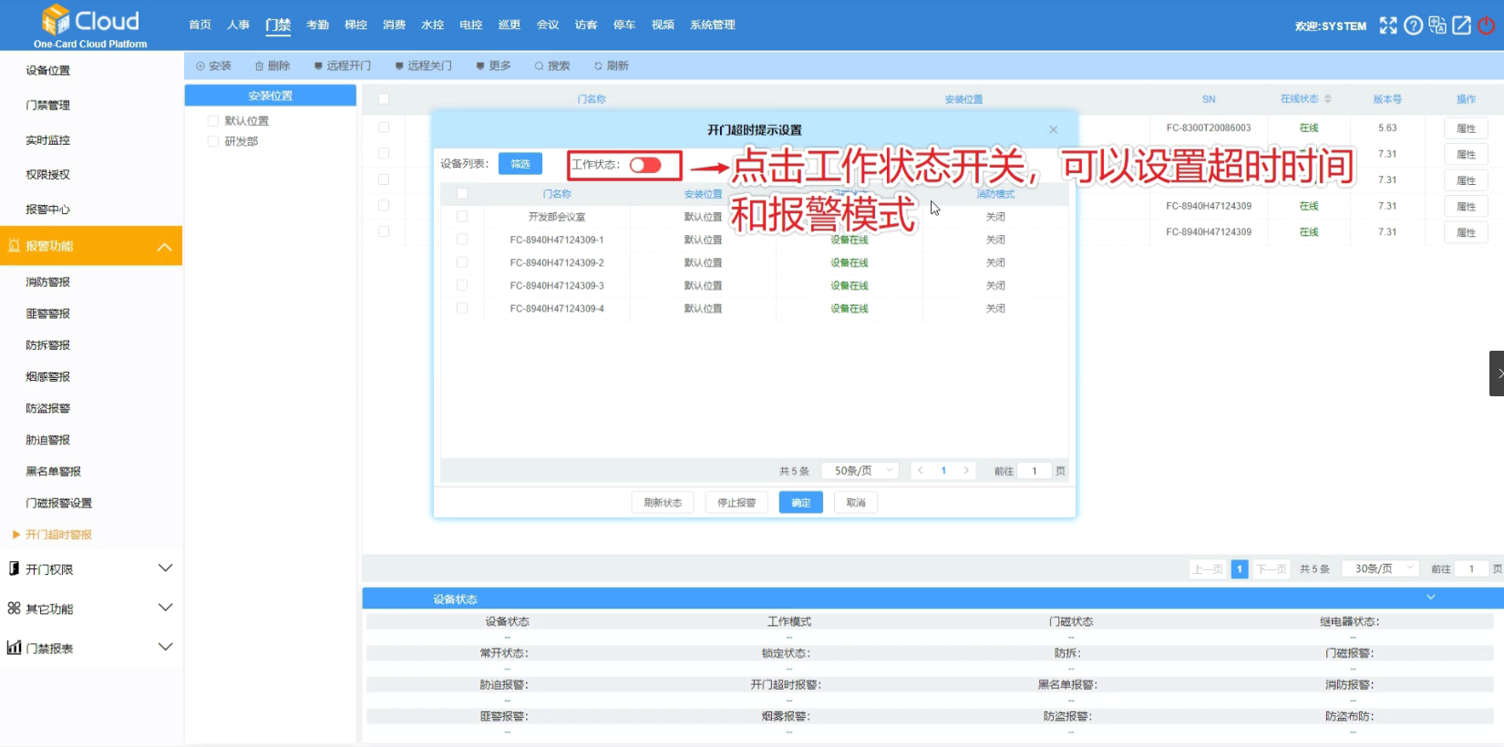Collapse the 报警功能 sidebar section

pyautogui.click(x=91, y=246)
